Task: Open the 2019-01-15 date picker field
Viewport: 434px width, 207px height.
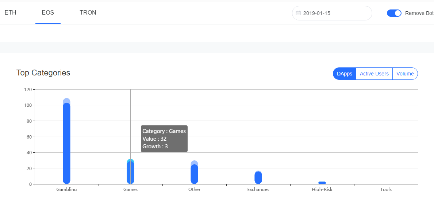Action: click(332, 13)
